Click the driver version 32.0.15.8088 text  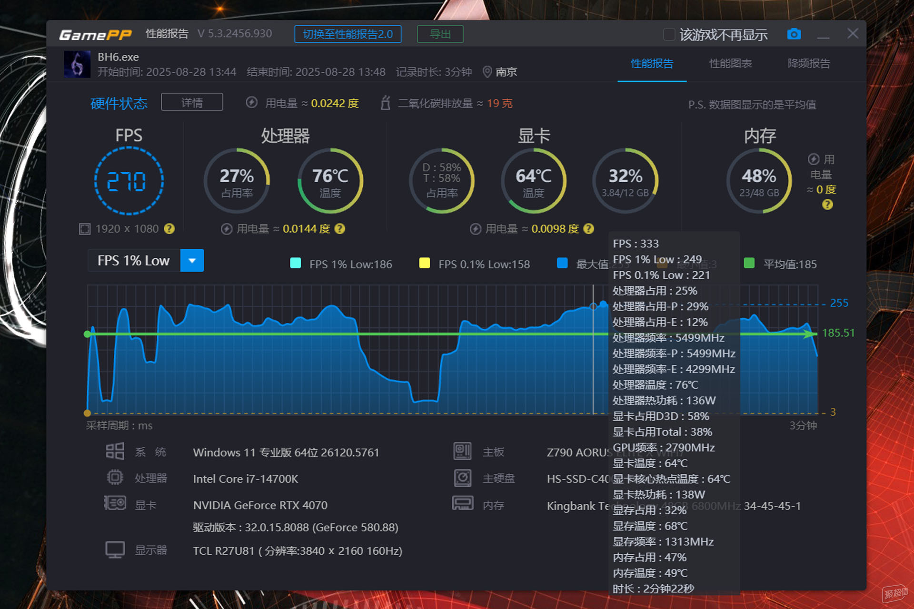pos(296,528)
